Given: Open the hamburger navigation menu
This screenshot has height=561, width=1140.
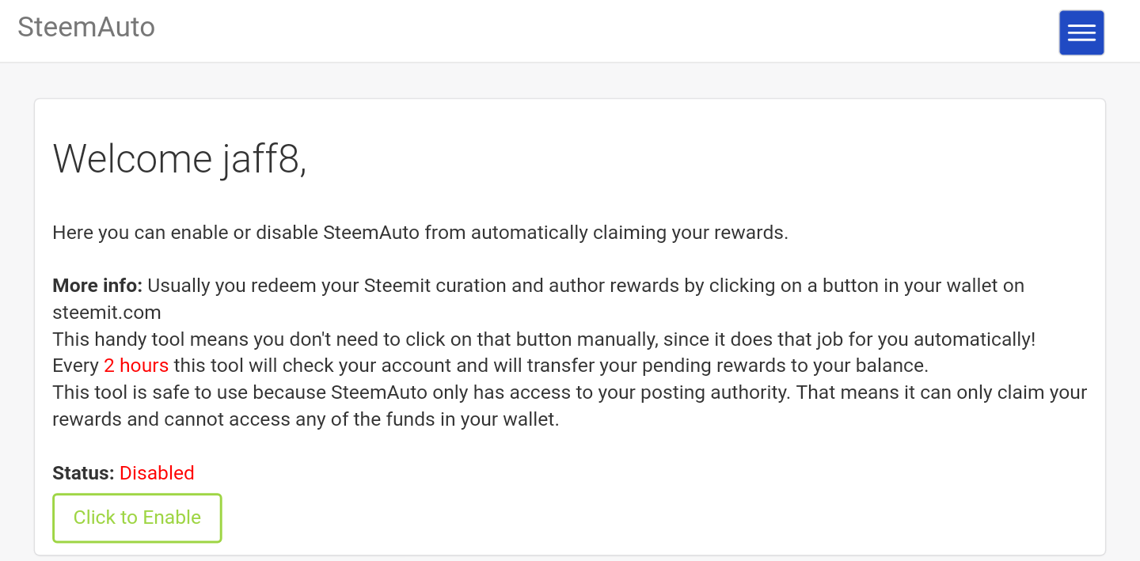Looking at the screenshot, I should coord(1081,32).
